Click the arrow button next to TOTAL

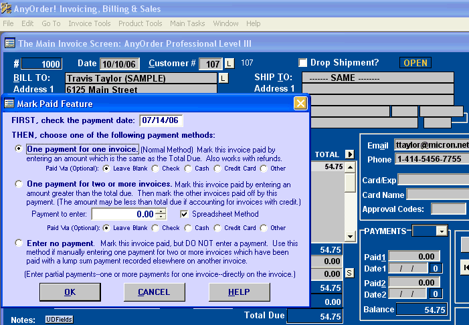pos(349,154)
